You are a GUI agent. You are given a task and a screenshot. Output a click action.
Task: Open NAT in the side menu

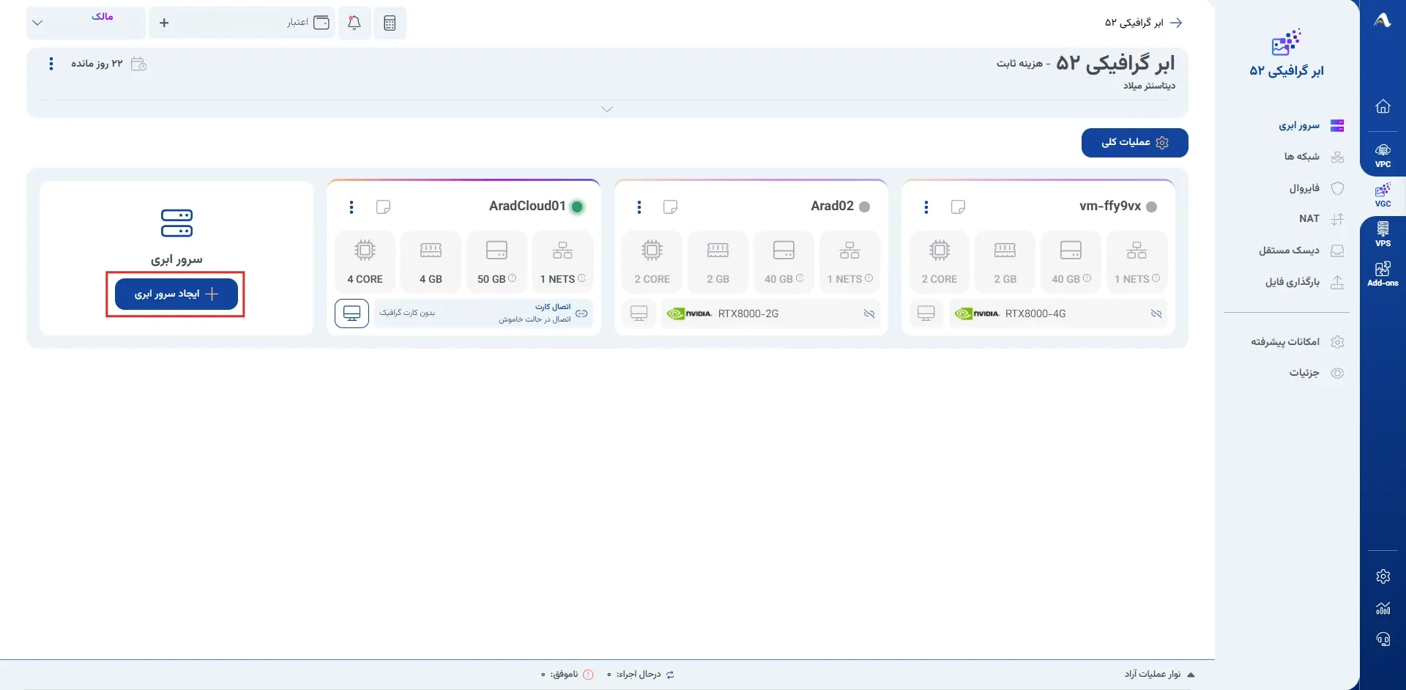[1321, 219]
